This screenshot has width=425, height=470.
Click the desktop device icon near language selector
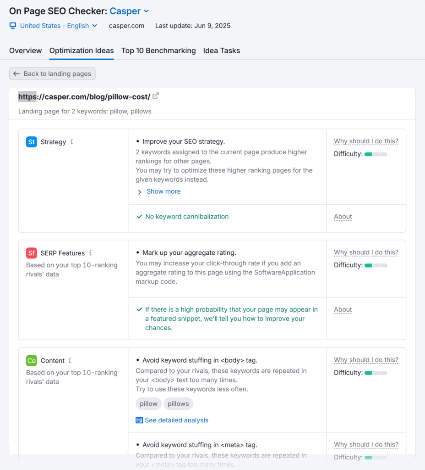pyautogui.click(x=12, y=26)
